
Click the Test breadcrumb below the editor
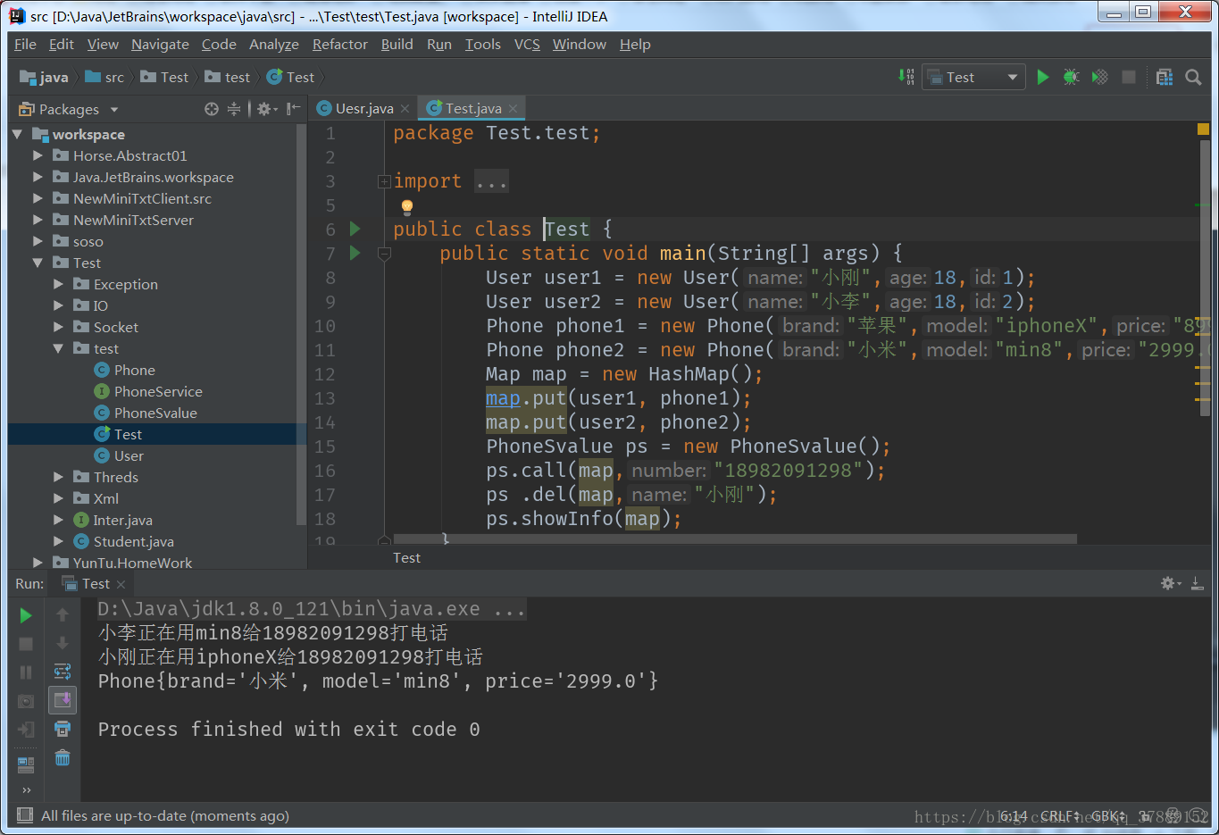[x=406, y=557]
